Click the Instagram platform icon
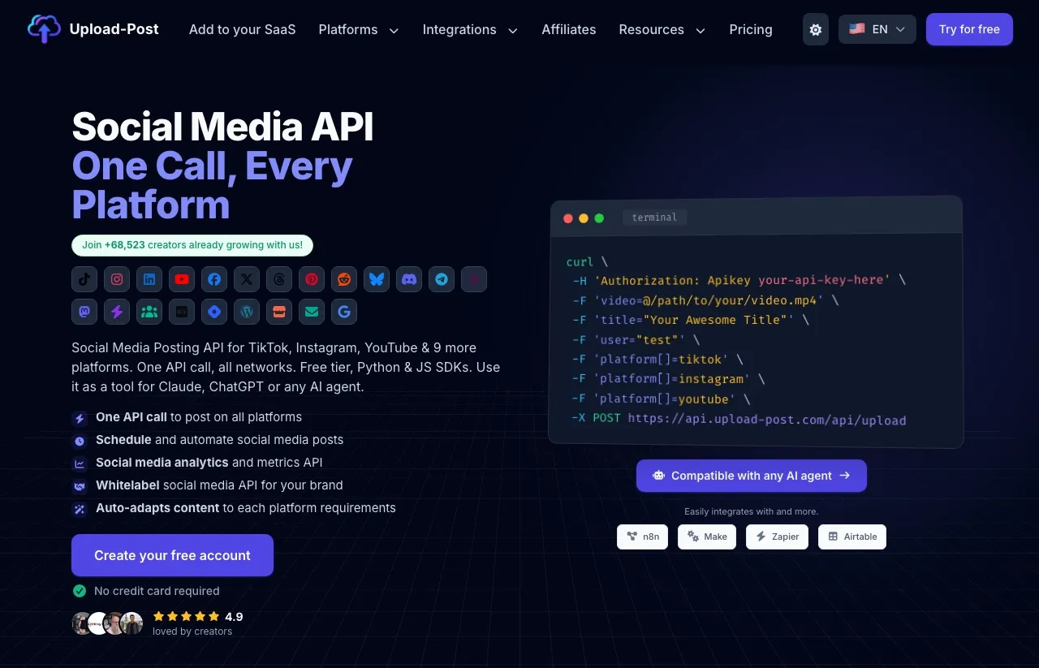Viewport: 1039px width, 668px height. pos(117,279)
